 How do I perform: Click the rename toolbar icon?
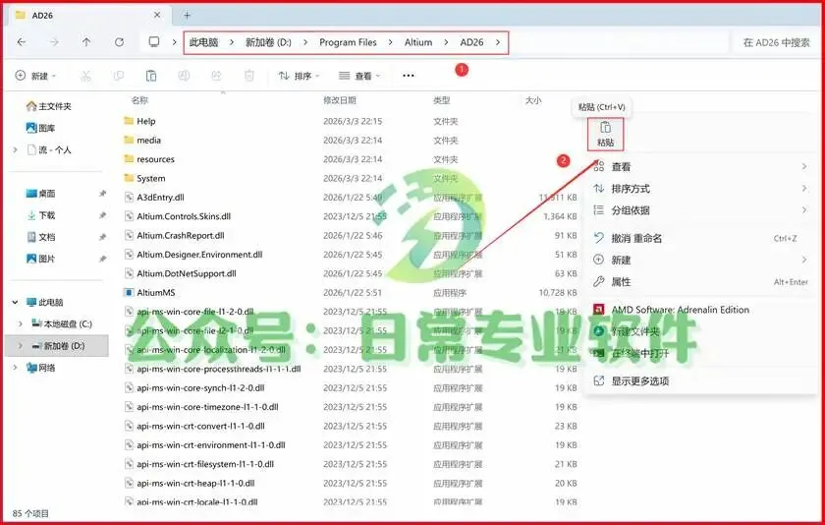point(184,76)
